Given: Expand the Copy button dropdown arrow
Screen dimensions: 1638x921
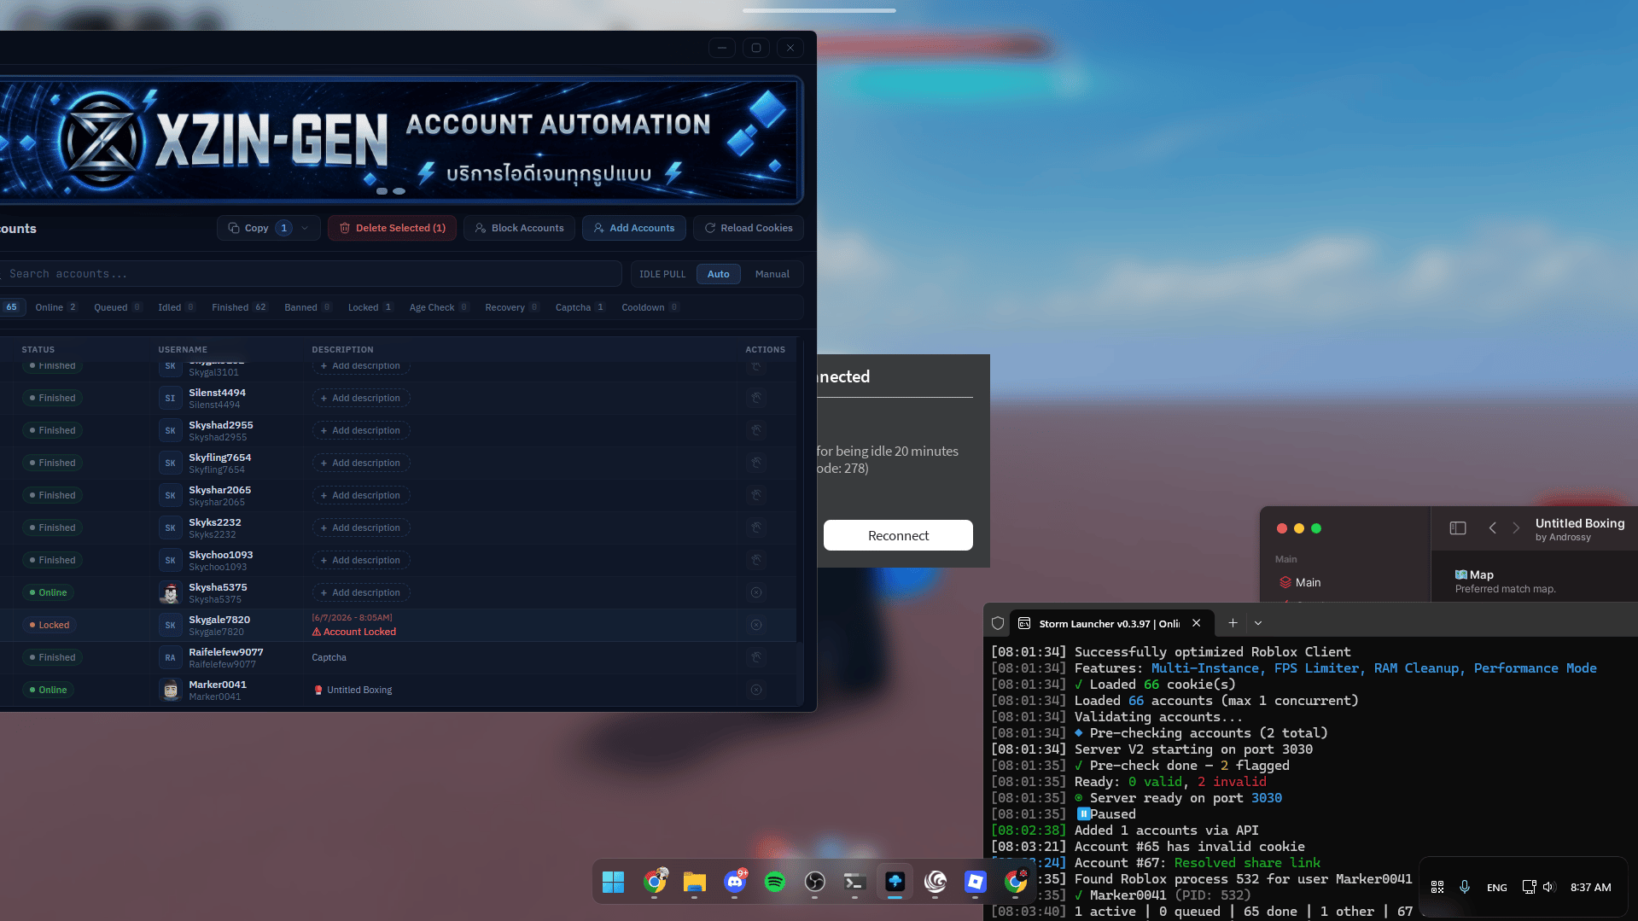Looking at the screenshot, I should pos(305,228).
